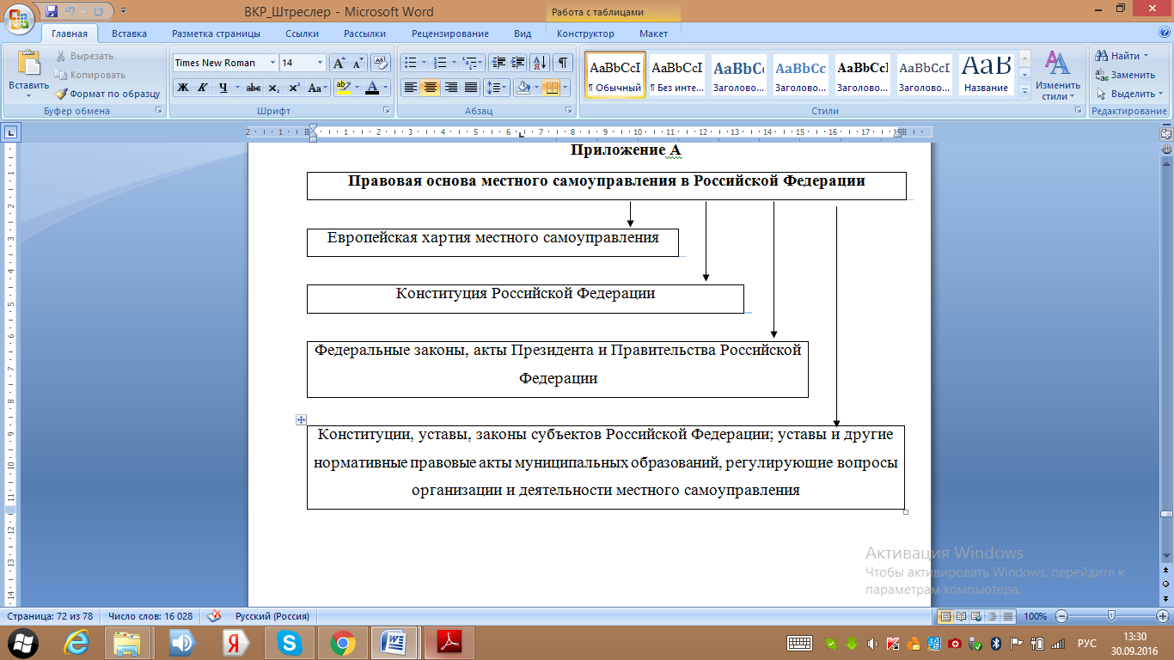Click the Конституция Российской Федерации box text
The image size is (1174, 660).
[525, 293]
